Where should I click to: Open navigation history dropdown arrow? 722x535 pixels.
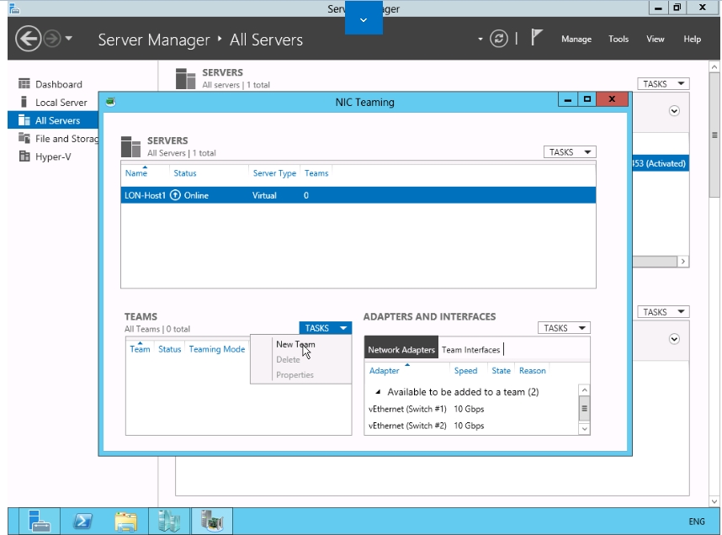(69, 38)
